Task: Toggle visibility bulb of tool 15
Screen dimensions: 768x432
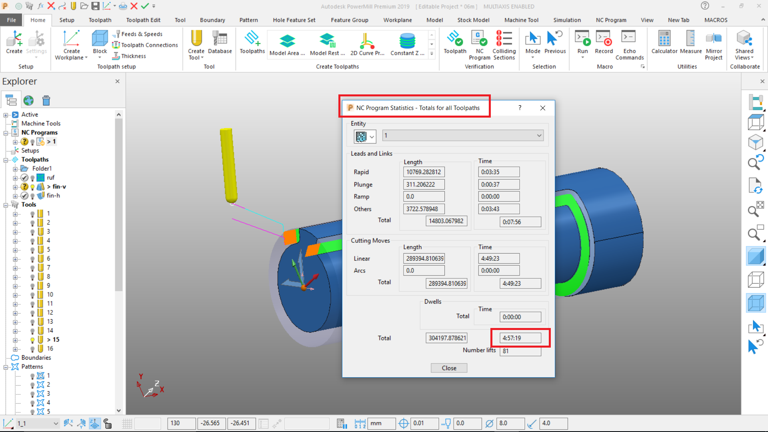Action: [x=32, y=340]
